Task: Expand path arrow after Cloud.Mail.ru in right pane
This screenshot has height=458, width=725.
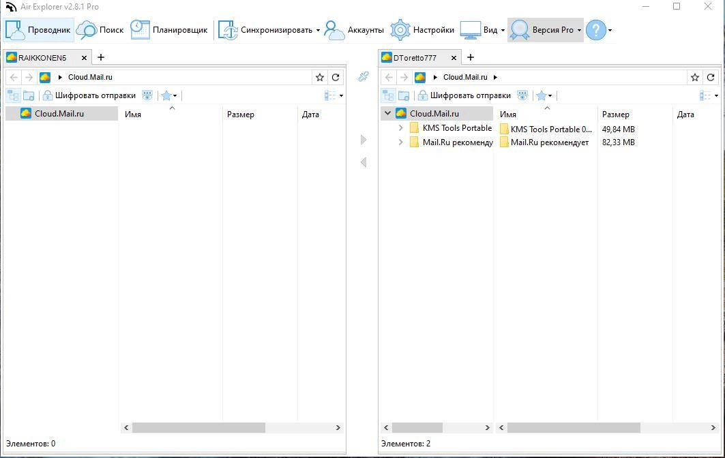Action: 495,77
